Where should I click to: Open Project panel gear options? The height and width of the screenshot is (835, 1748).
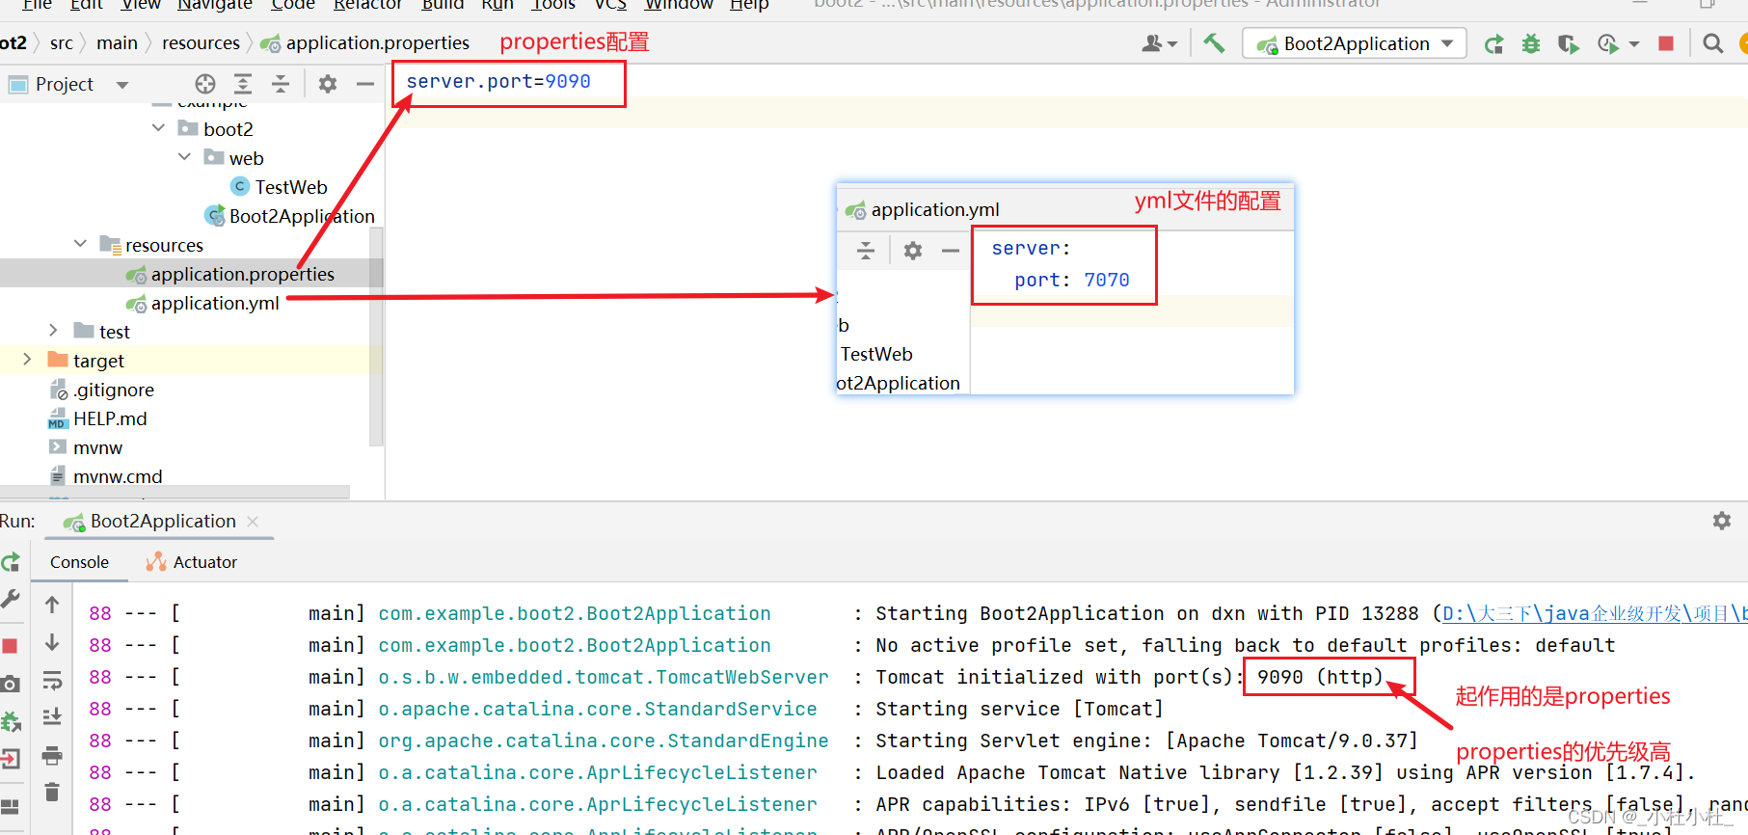[328, 84]
